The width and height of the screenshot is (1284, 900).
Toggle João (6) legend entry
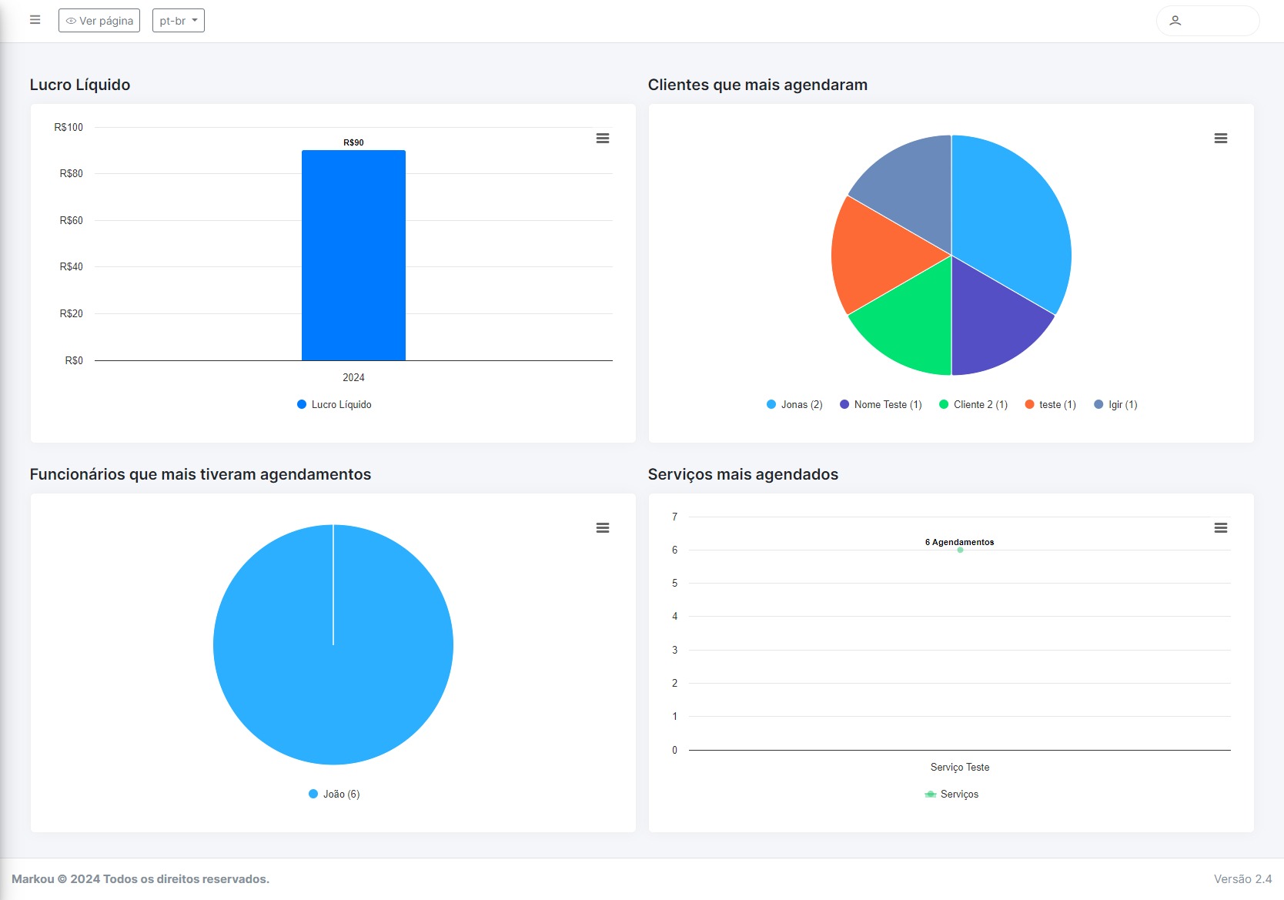pos(334,794)
